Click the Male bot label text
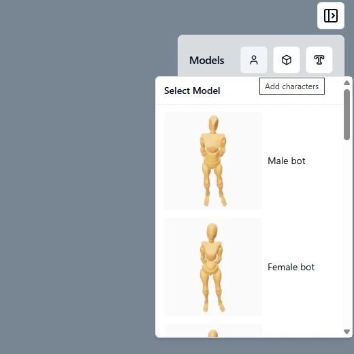The image size is (354, 354). [287, 161]
